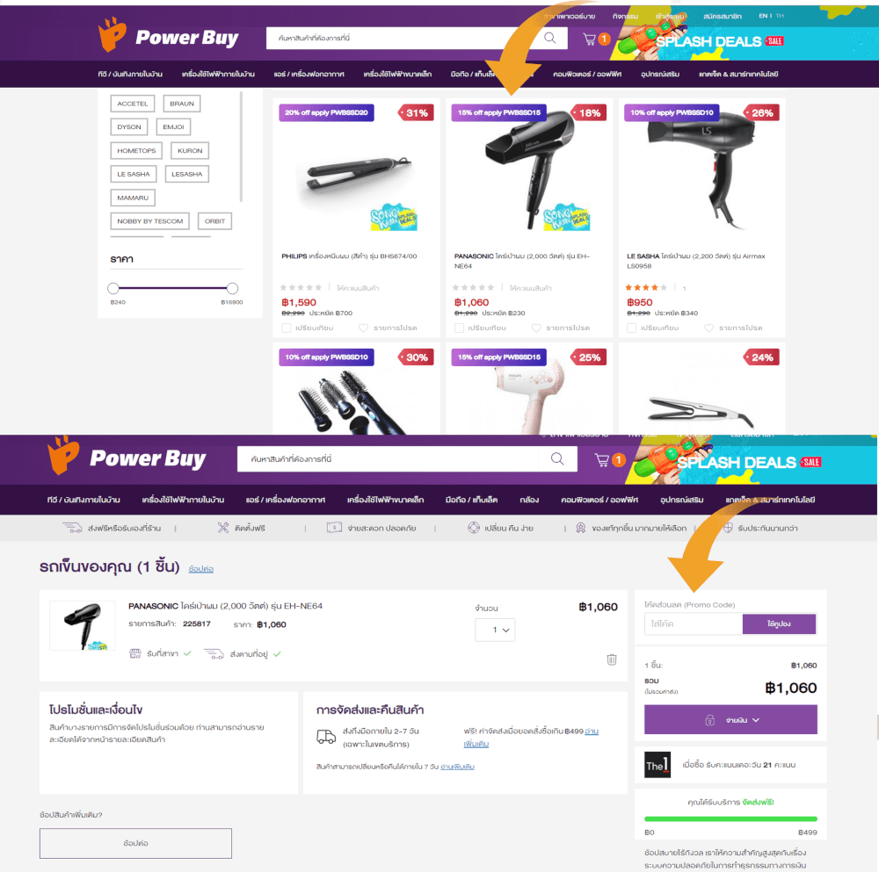The width and height of the screenshot is (879, 872).
Task: Open the อุปกรณ์เสริม menu in top navigation
Action: point(660,74)
